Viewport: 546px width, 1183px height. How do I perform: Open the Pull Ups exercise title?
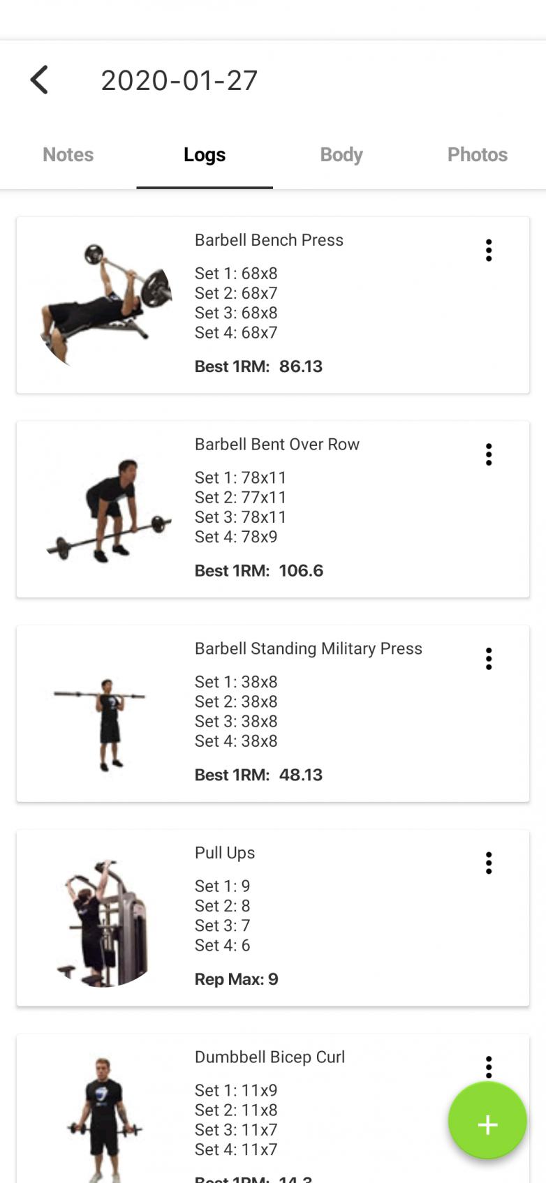225,853
